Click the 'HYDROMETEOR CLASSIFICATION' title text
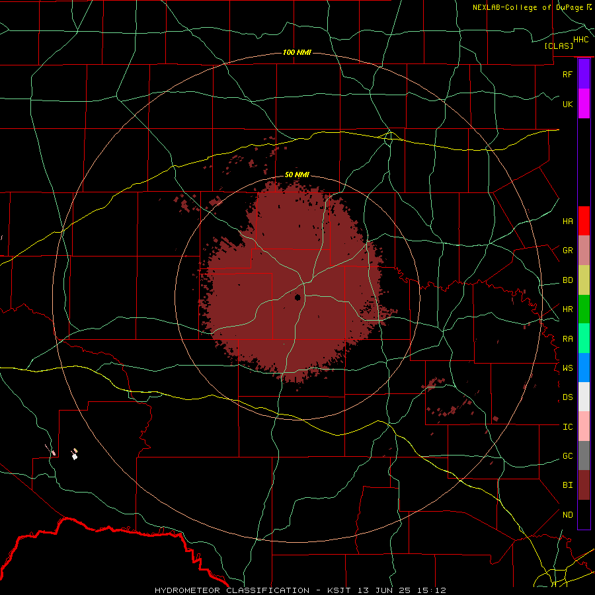Image resolution: width=595 pixels, height=595 pixels. point(233,590)
